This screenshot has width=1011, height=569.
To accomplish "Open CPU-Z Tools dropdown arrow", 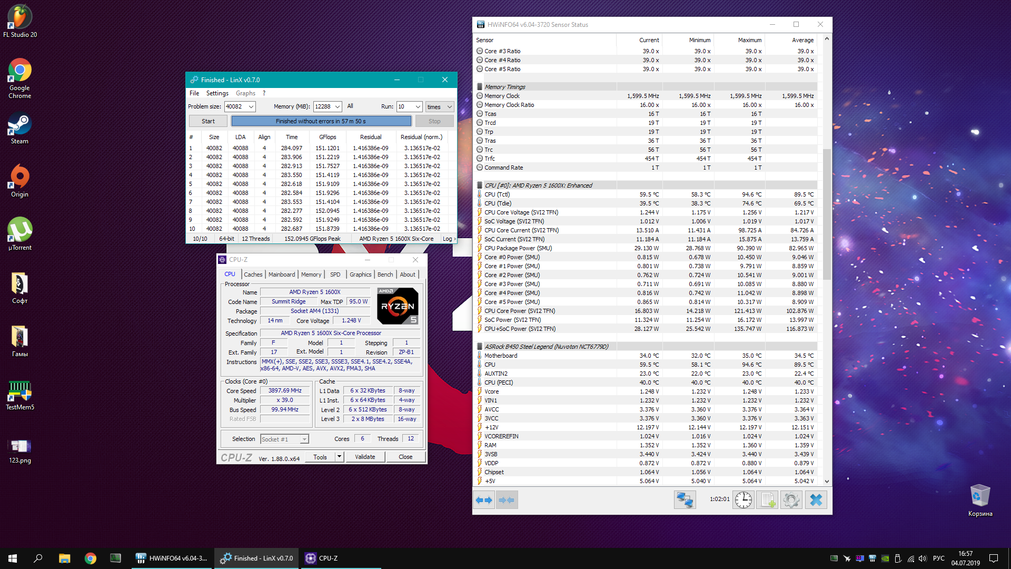I will tap(339, 457).
